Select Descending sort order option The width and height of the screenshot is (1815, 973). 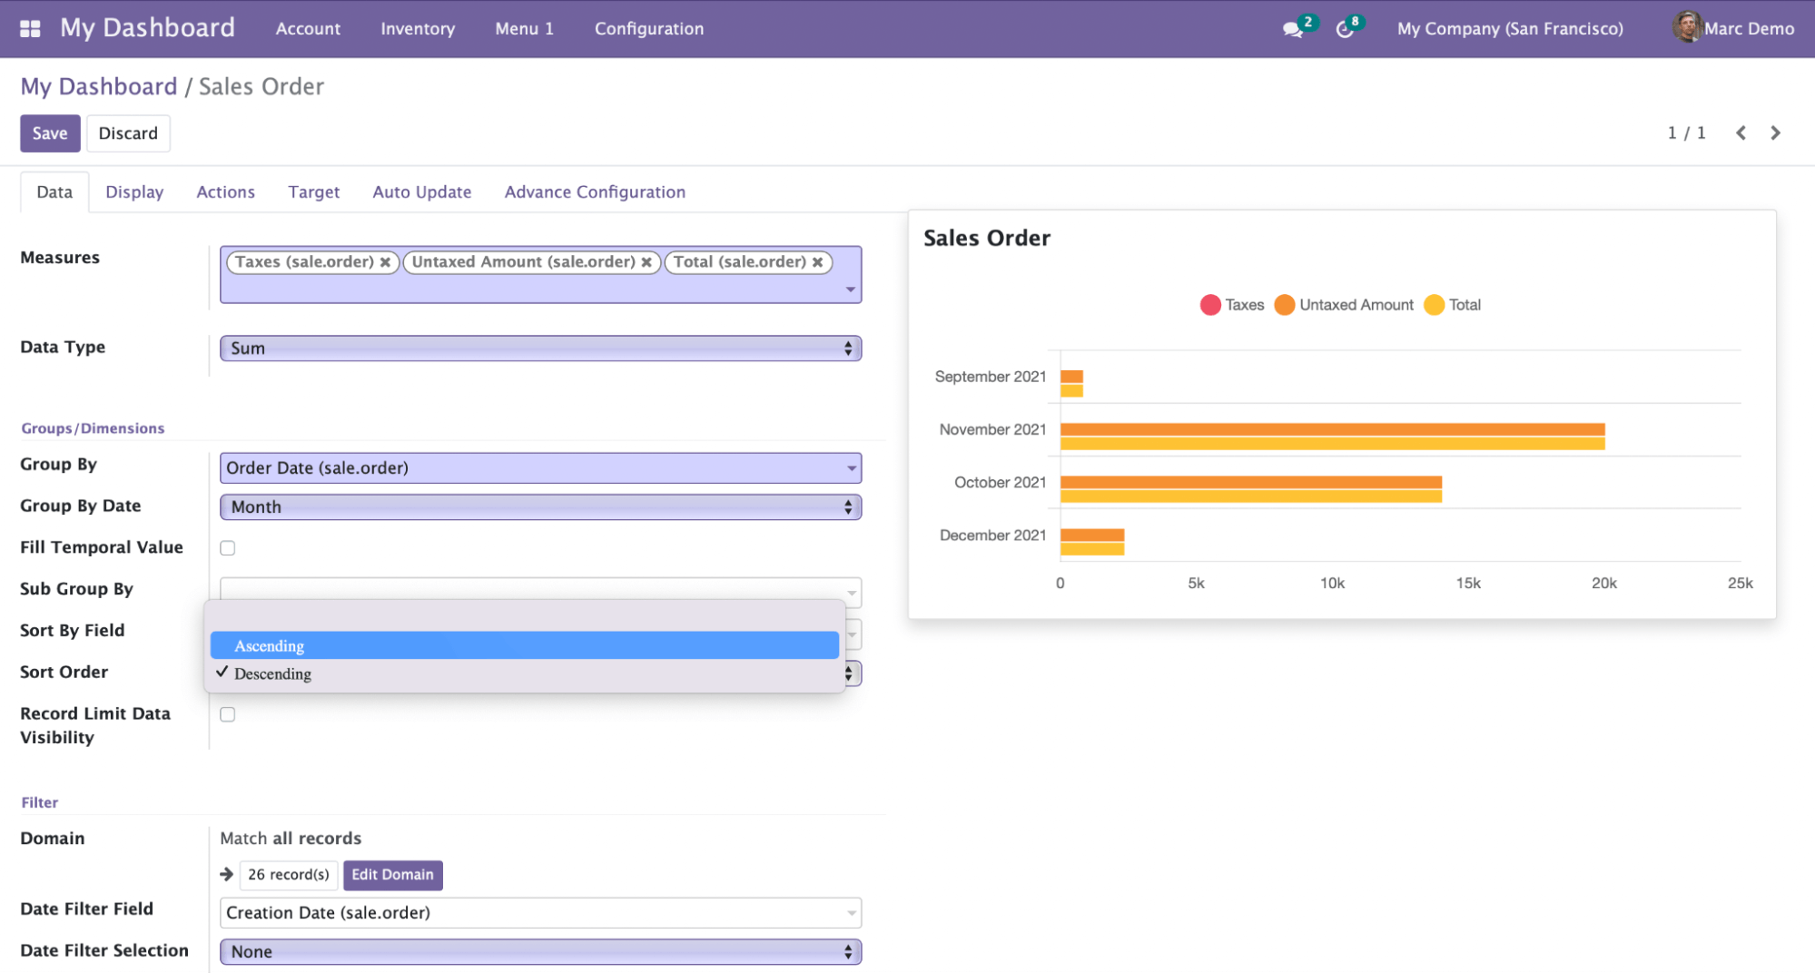(x=525, y=673)
